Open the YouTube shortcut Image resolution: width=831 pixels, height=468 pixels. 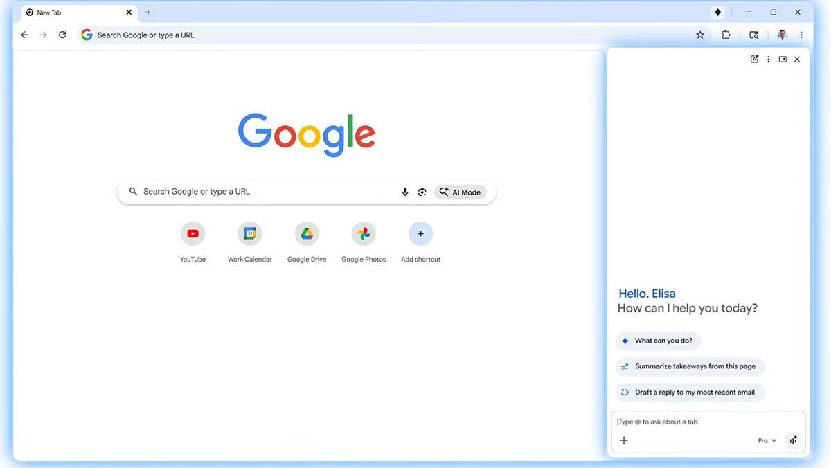[193, 233]
